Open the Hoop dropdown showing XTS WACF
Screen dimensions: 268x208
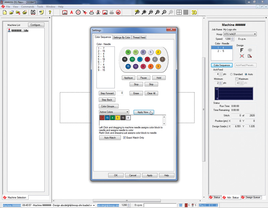(x=240, y=34)
